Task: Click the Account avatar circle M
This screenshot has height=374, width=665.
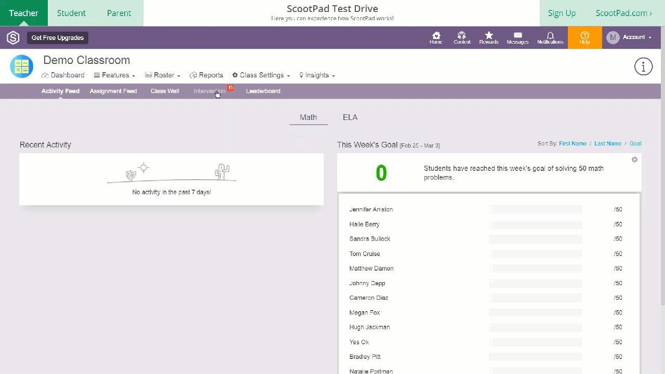Action: 613,37
